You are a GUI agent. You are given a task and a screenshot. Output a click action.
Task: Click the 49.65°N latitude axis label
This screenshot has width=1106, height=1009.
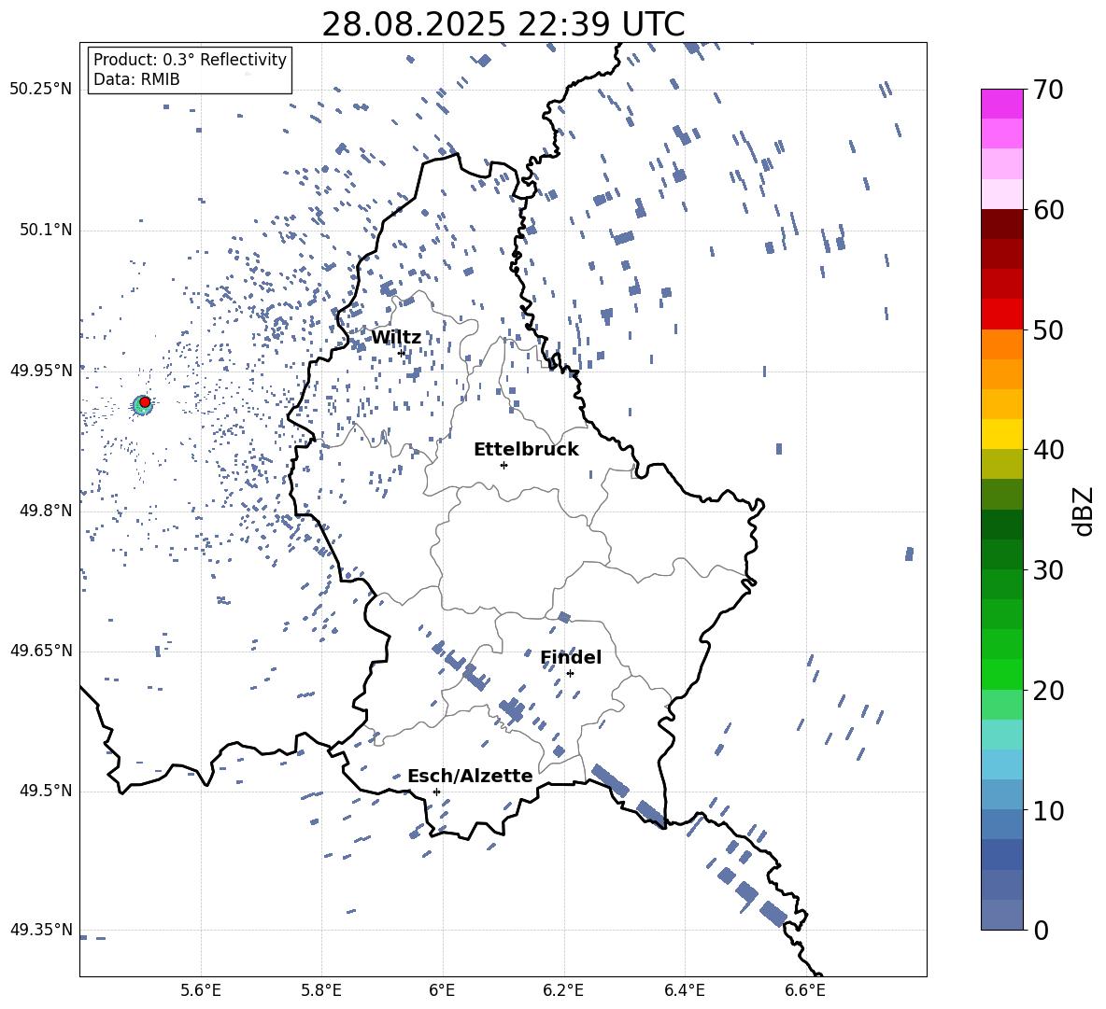tap(41, 651)
